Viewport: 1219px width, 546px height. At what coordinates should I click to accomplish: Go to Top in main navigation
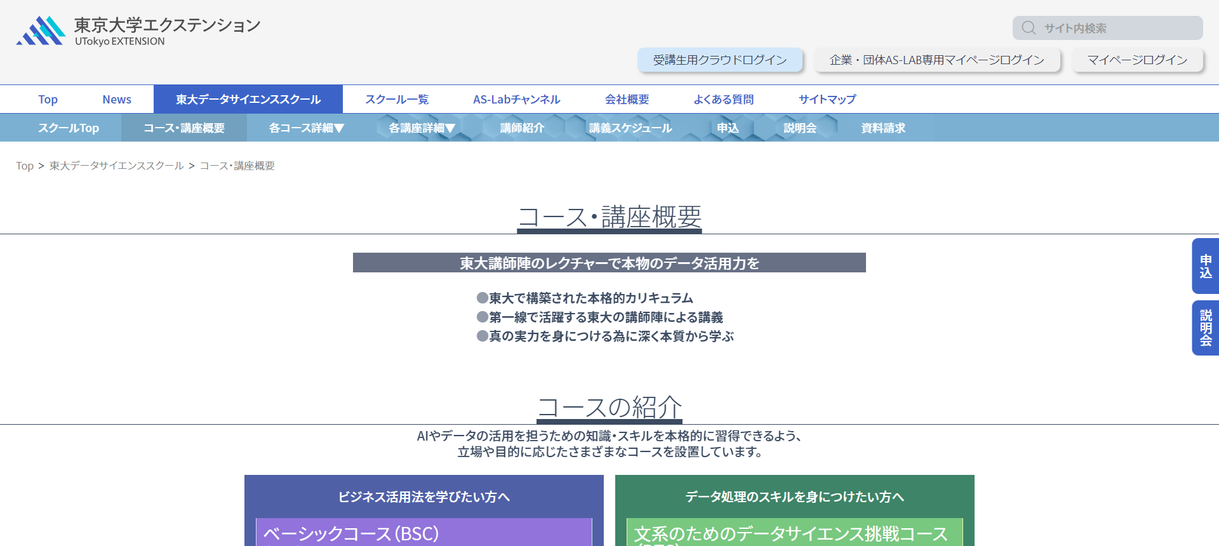click(48, 99)
